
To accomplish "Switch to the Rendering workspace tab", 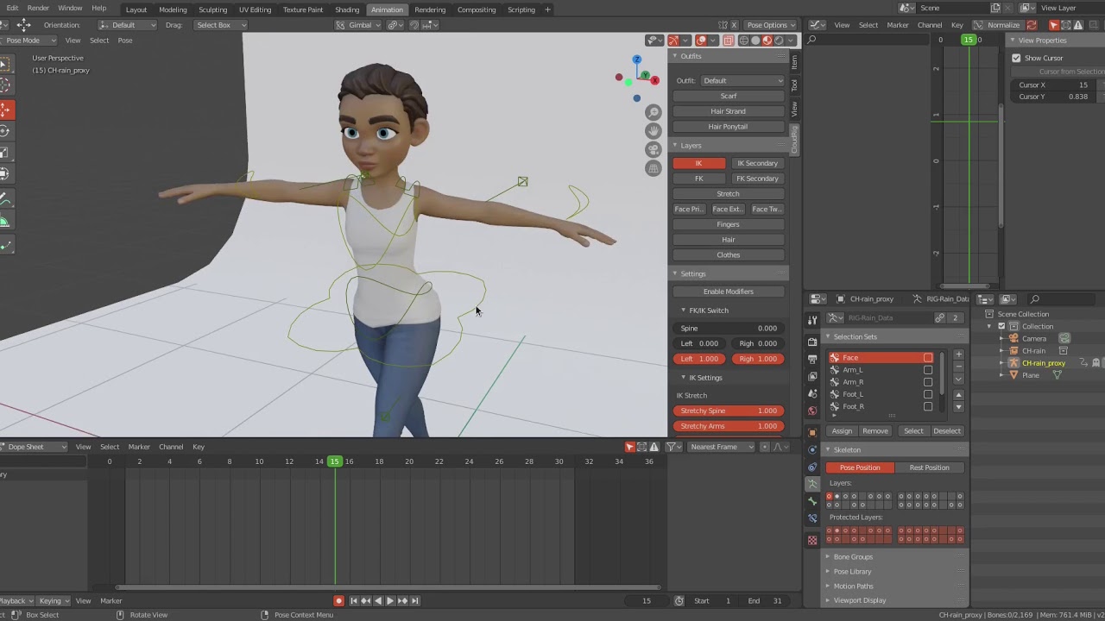I will (x=430, y=9).
